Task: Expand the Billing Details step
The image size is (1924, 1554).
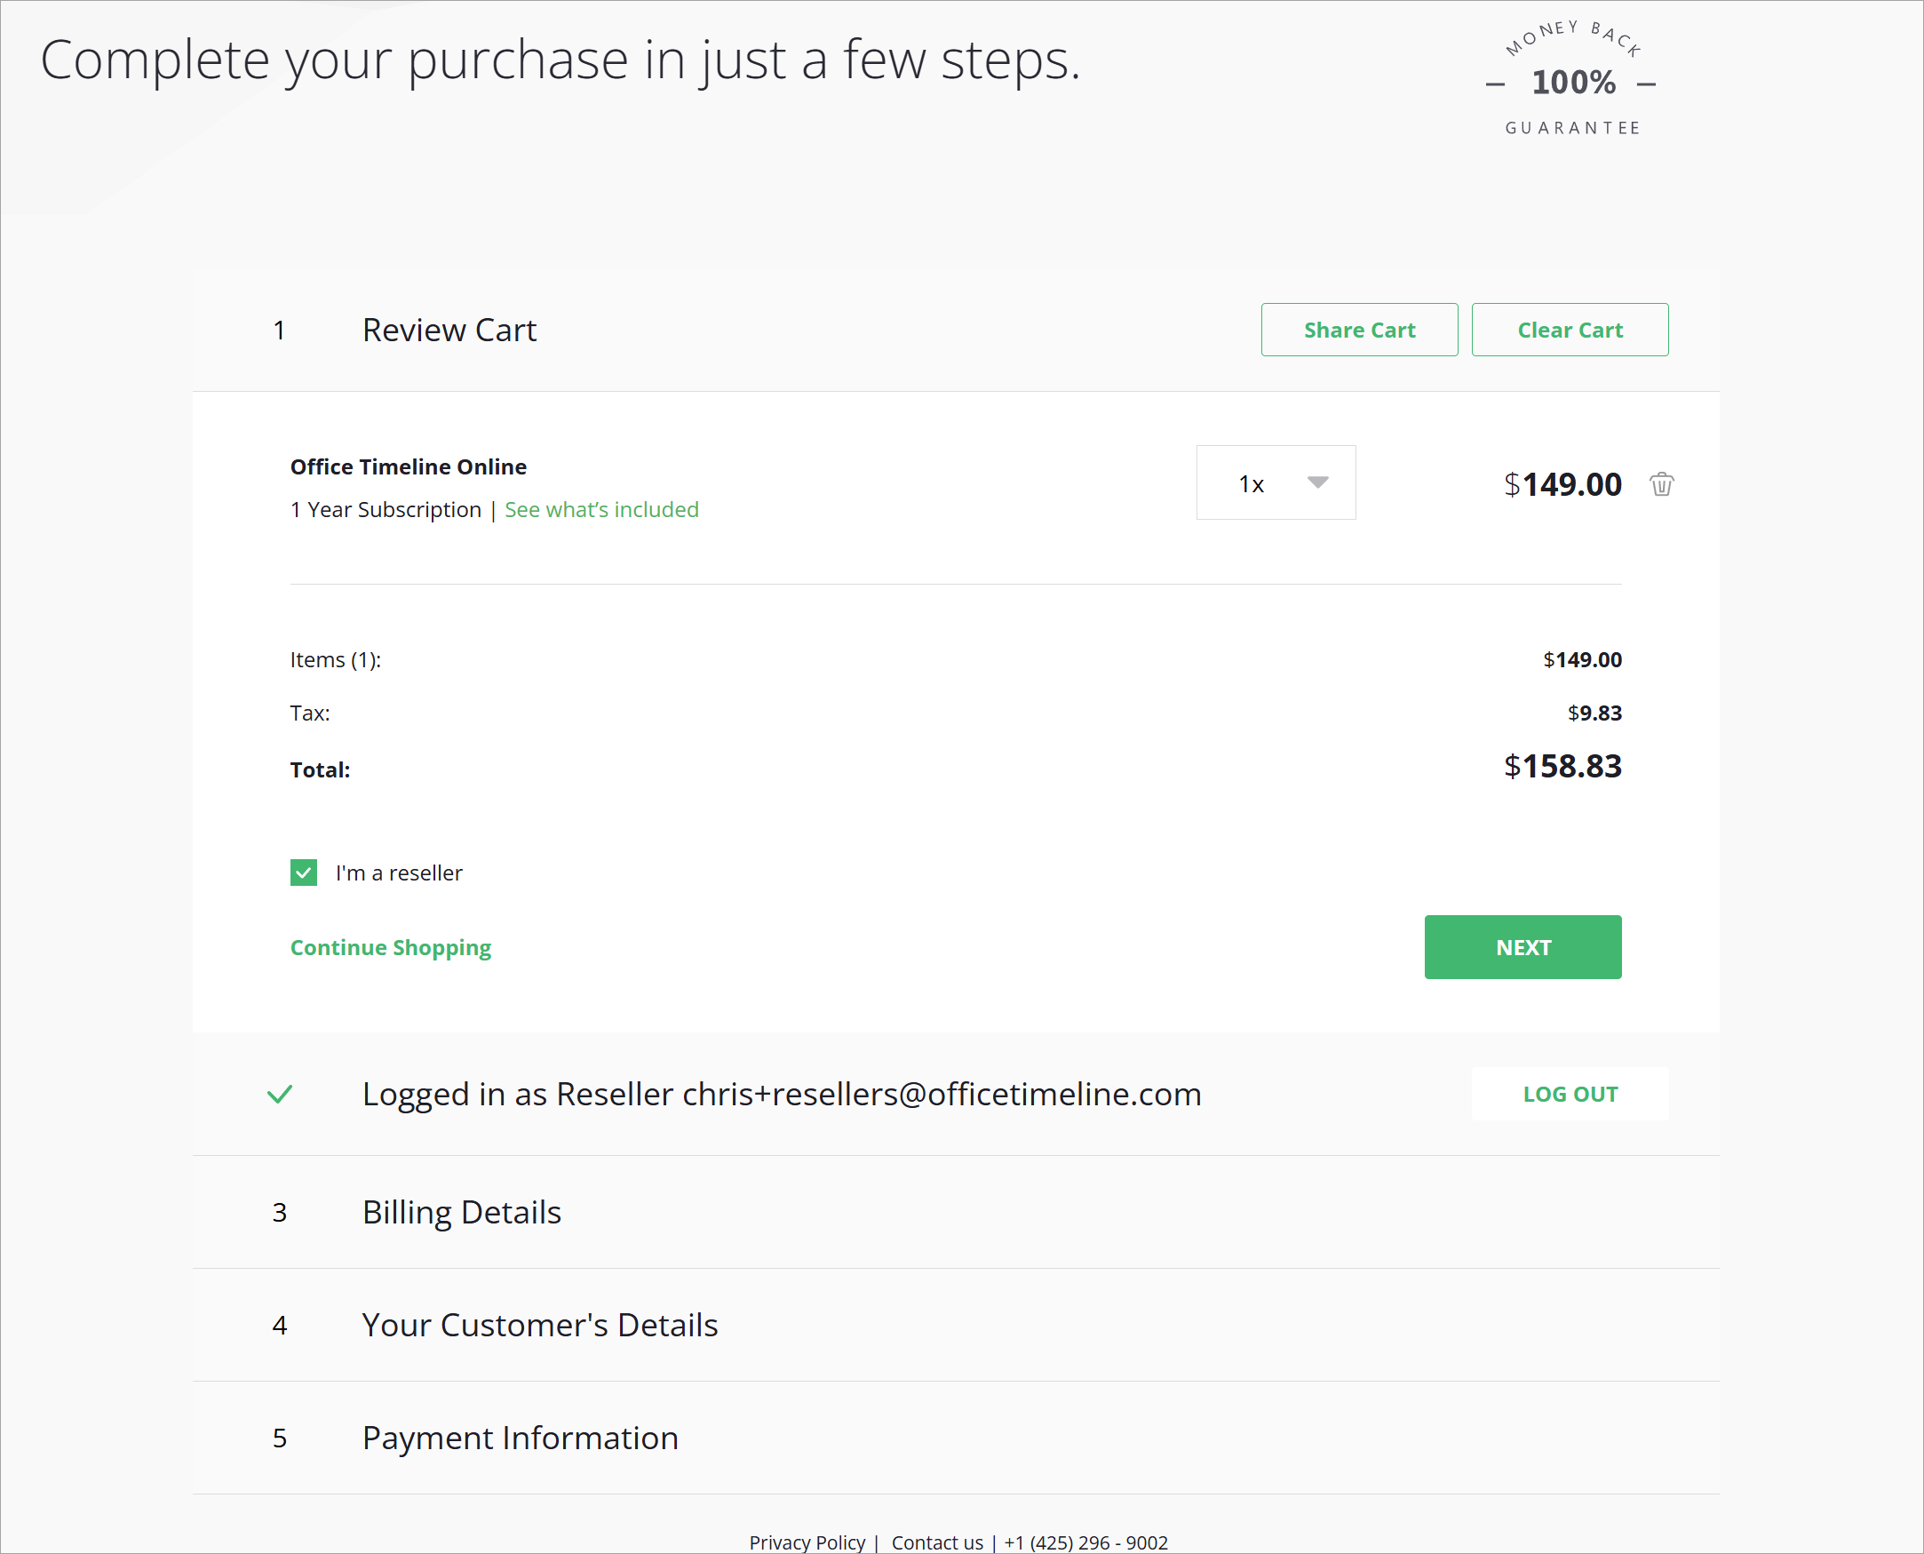Action: coord(462,1212)
